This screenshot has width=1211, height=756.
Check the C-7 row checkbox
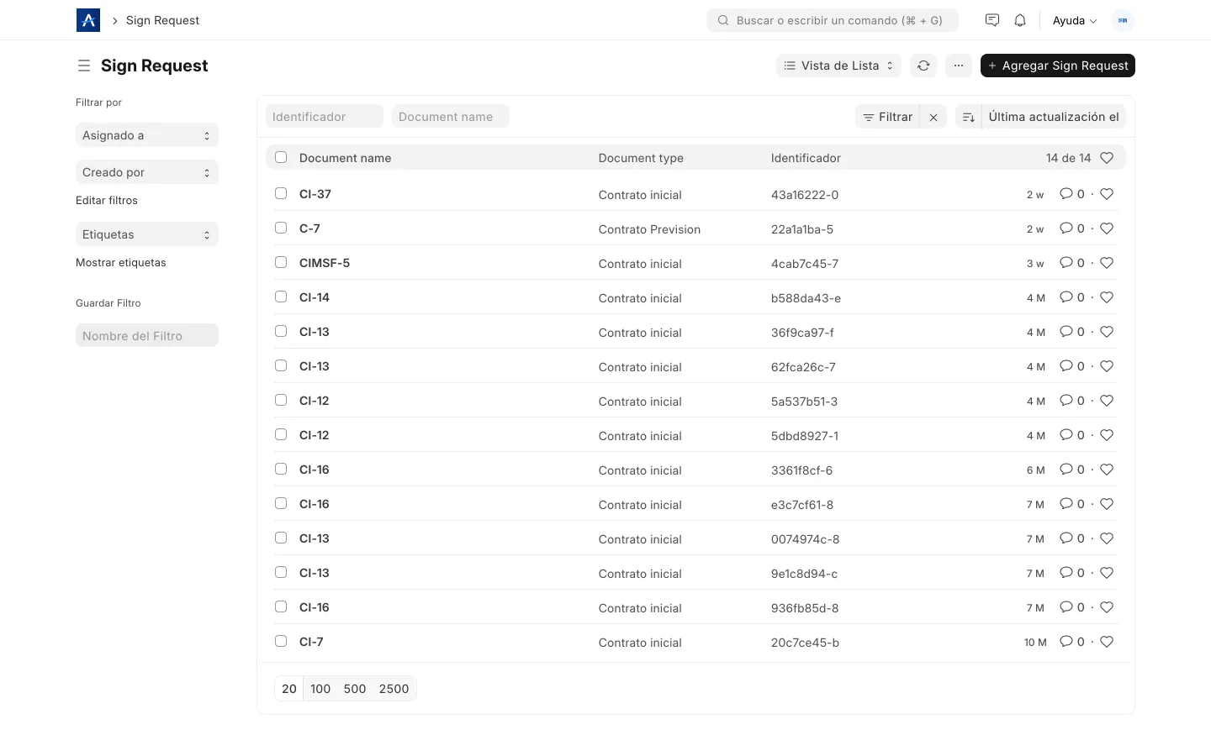click(281, 228)
